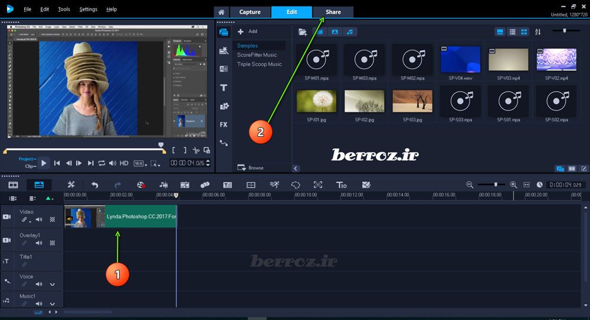Switch library to list view
Viewport: 590px width, 320px height.
pyautogui.click(x=512, y=32)
